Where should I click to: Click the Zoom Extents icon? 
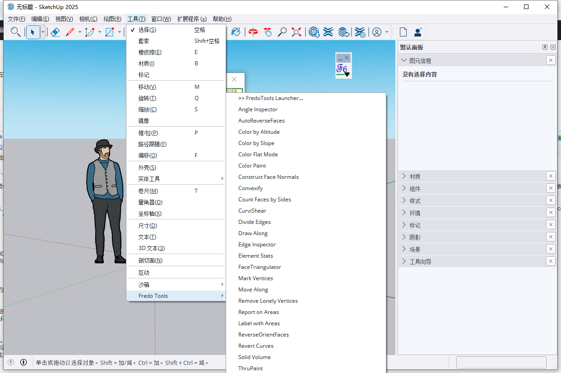coord(297,32)
